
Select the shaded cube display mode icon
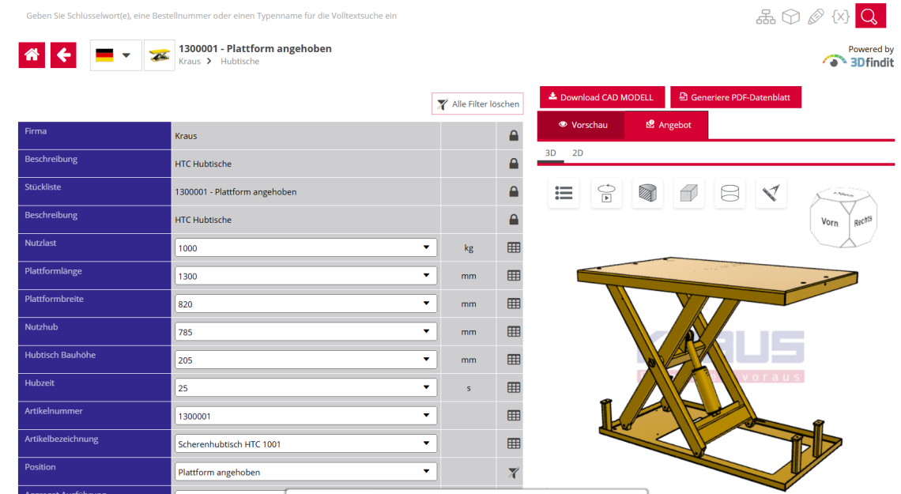pyautogui.click(x=688, y=193)
